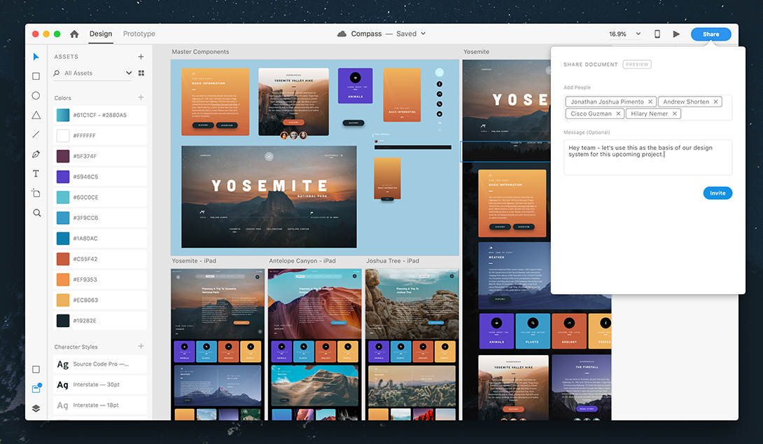Image resolution: width=763 pixels, height=444 pixels.
Task: Click the Compass document title
Action: (366, 34)
